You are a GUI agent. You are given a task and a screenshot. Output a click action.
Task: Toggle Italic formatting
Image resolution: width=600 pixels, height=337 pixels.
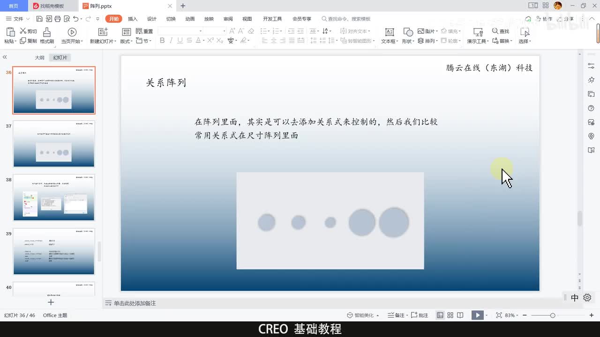[x=171, y=41]
